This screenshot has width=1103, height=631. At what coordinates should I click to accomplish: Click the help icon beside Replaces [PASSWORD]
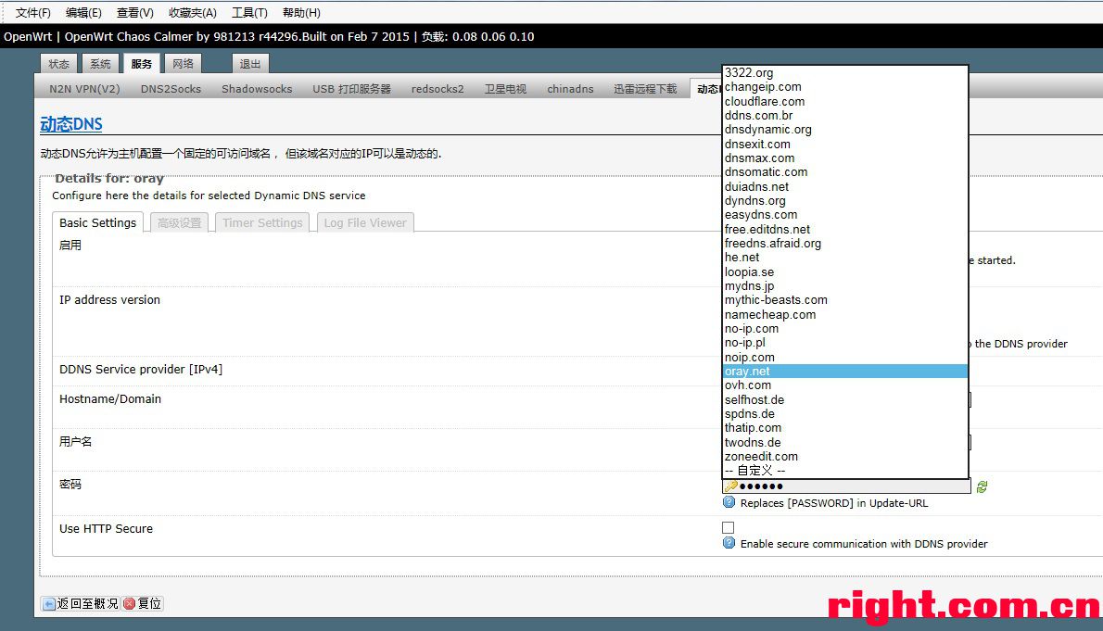click(x=729, y=502)
